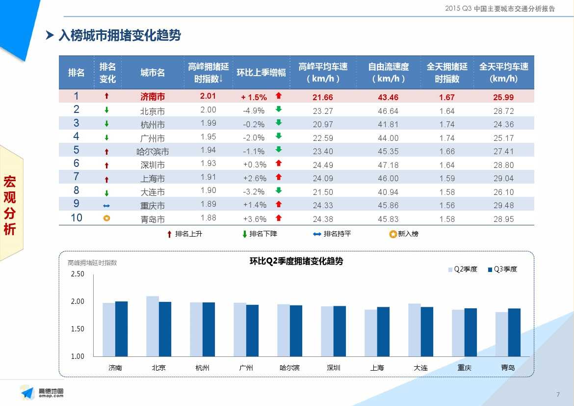The image size is (574, 406).
Task: Click the red up arrow in Jinan's rank-change cell
Action: (x=107, y=97)
